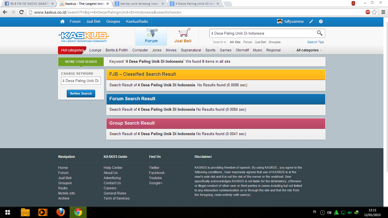
Task: Open the luffysamma profile link
Action: click(294, 21)
